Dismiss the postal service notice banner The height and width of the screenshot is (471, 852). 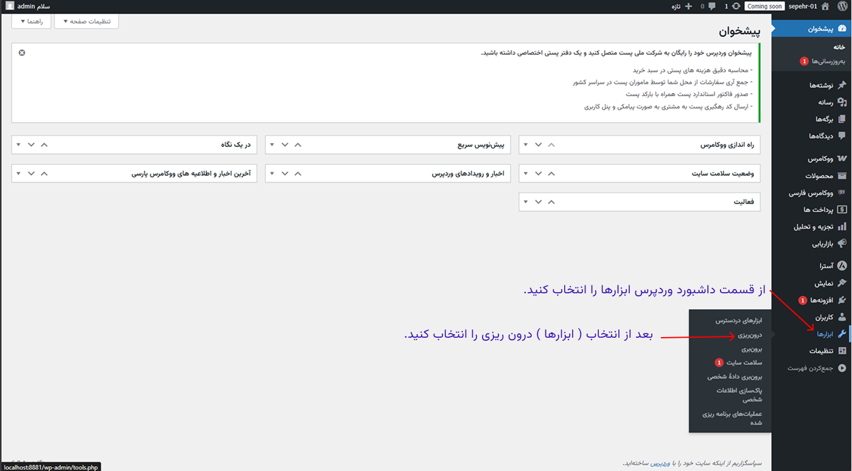tap(22, 53)
